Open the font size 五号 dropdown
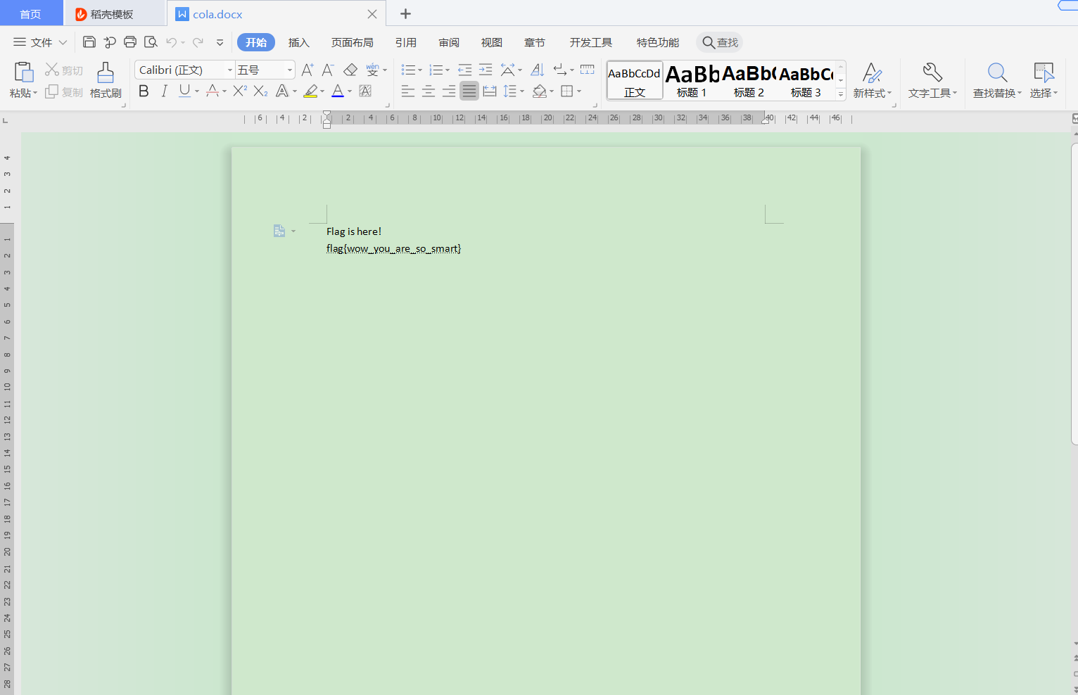This screenshot has width=1078, height=695. tap(289, 70)
